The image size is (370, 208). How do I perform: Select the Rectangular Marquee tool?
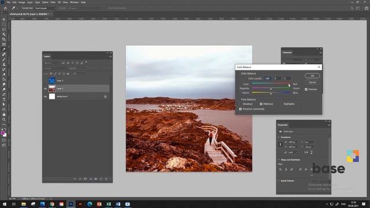pos(4,24)
